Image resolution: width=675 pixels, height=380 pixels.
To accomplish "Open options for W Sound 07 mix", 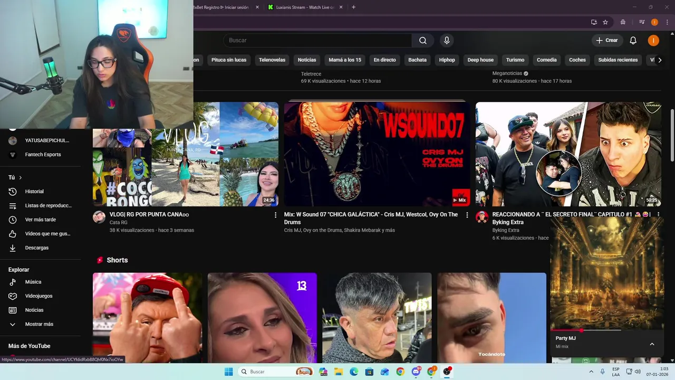I will (x=467, y=215).
